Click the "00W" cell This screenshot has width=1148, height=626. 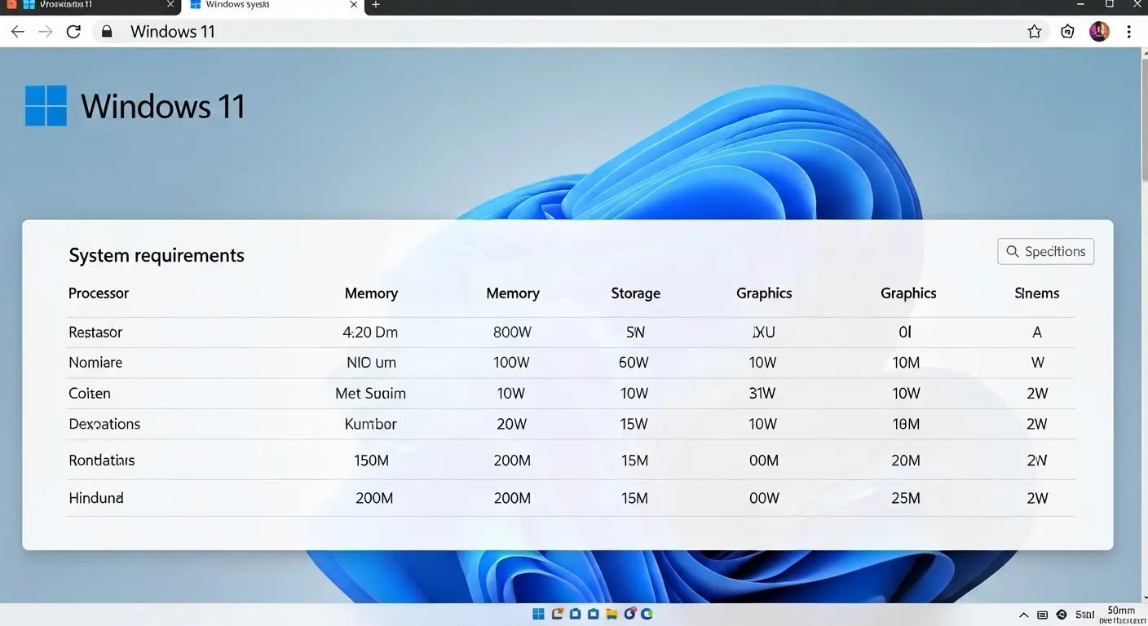pyautogui.click(x=764, y=498)
